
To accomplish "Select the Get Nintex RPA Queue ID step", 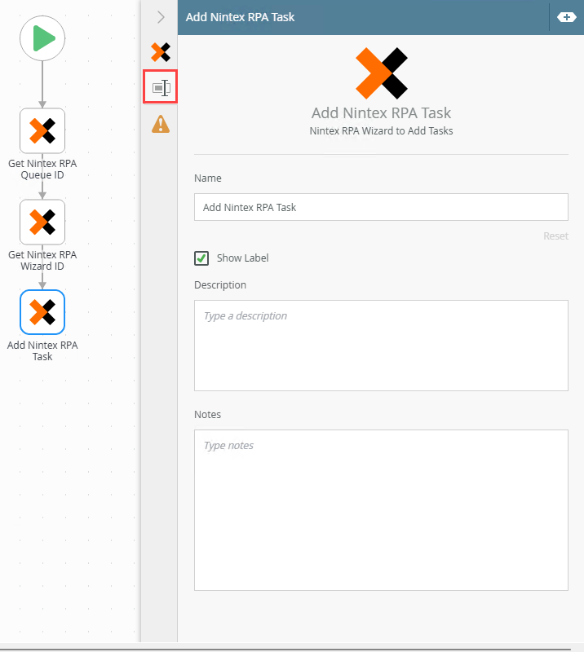I will (42, 130).
